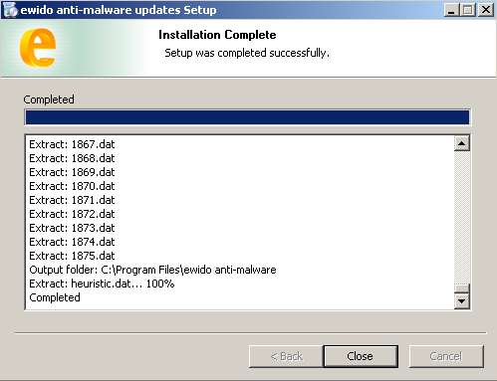Click the installer icon in the title bar
Image resolution: width=497 pixels, height=381 pixels.
click(10, 9)
